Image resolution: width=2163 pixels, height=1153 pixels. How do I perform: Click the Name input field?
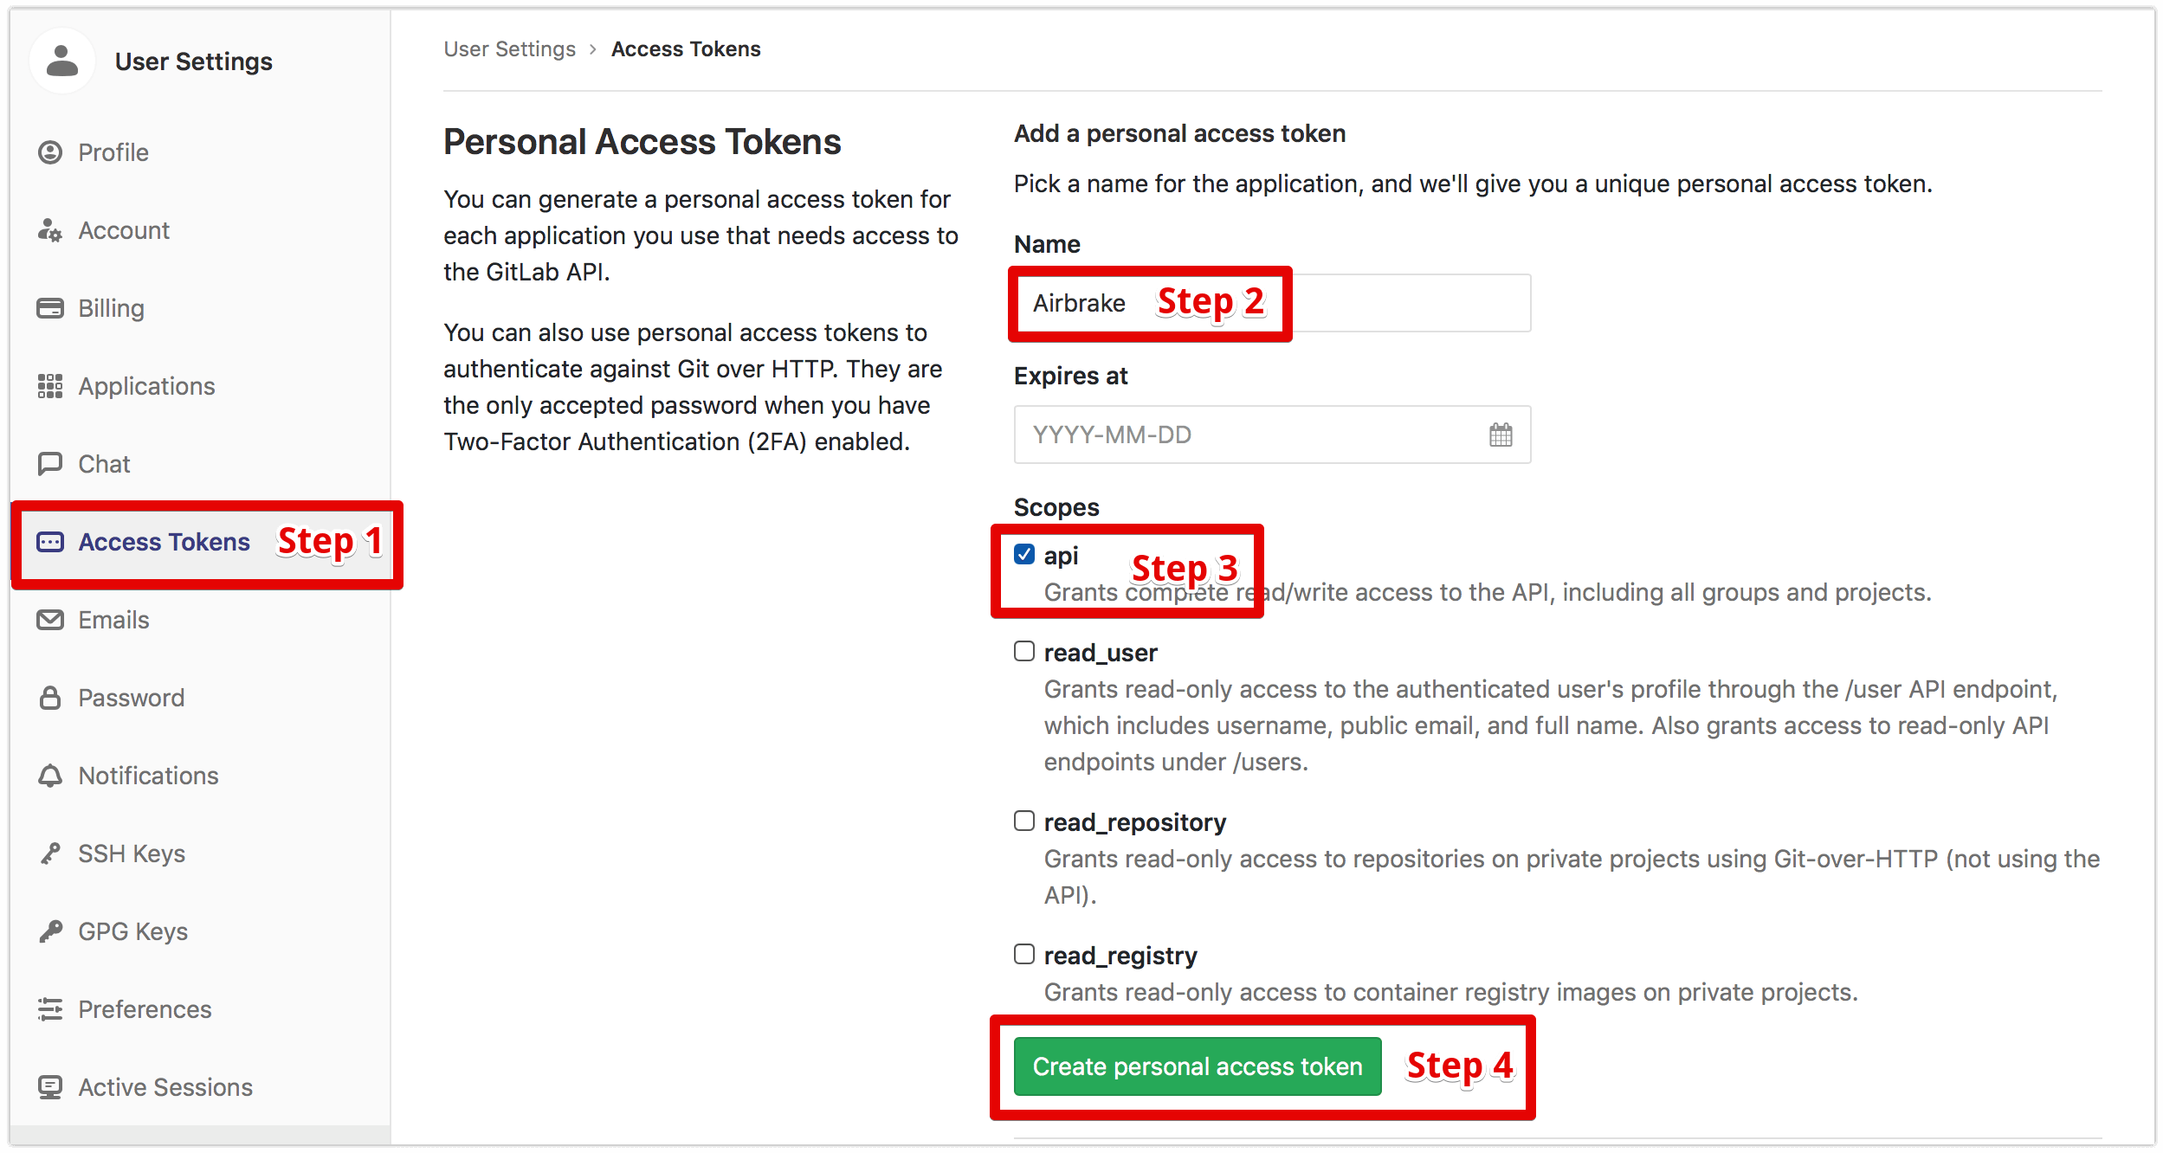1268,300
